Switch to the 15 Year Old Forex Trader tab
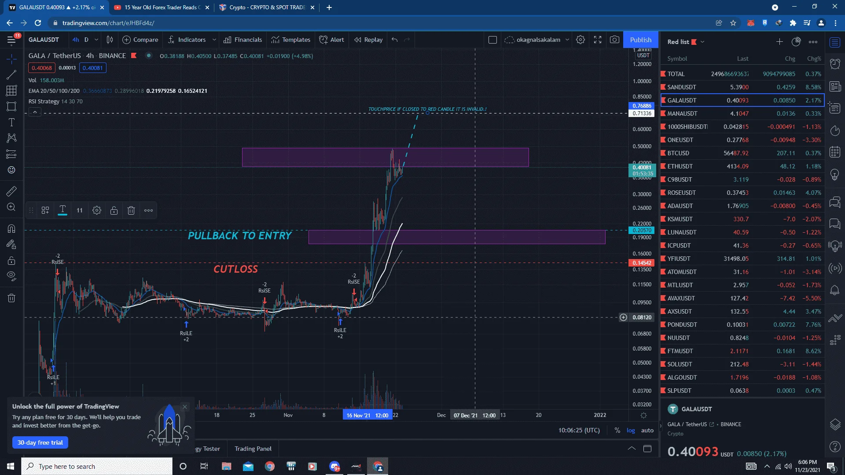Image resolution: width=845 pixels, height=475 pixels. click(162, 7)
